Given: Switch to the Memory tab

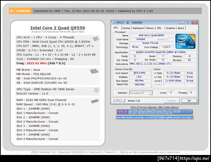Looking at the screenshot, I should pyautogui.click(x=150, y=28).
